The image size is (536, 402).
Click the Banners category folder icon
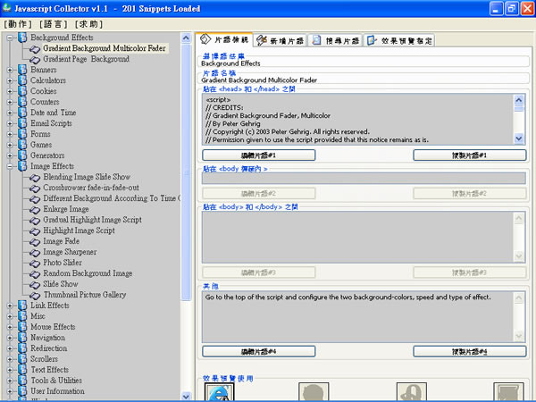[22, 70]
